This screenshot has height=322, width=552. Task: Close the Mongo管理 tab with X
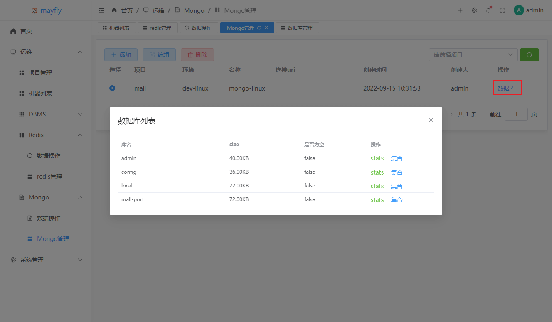[266, 28]
